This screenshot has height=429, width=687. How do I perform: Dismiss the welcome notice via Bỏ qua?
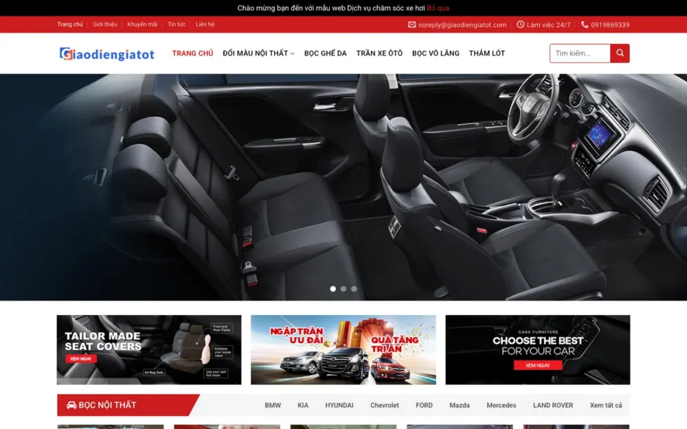[x=438, y=8]
